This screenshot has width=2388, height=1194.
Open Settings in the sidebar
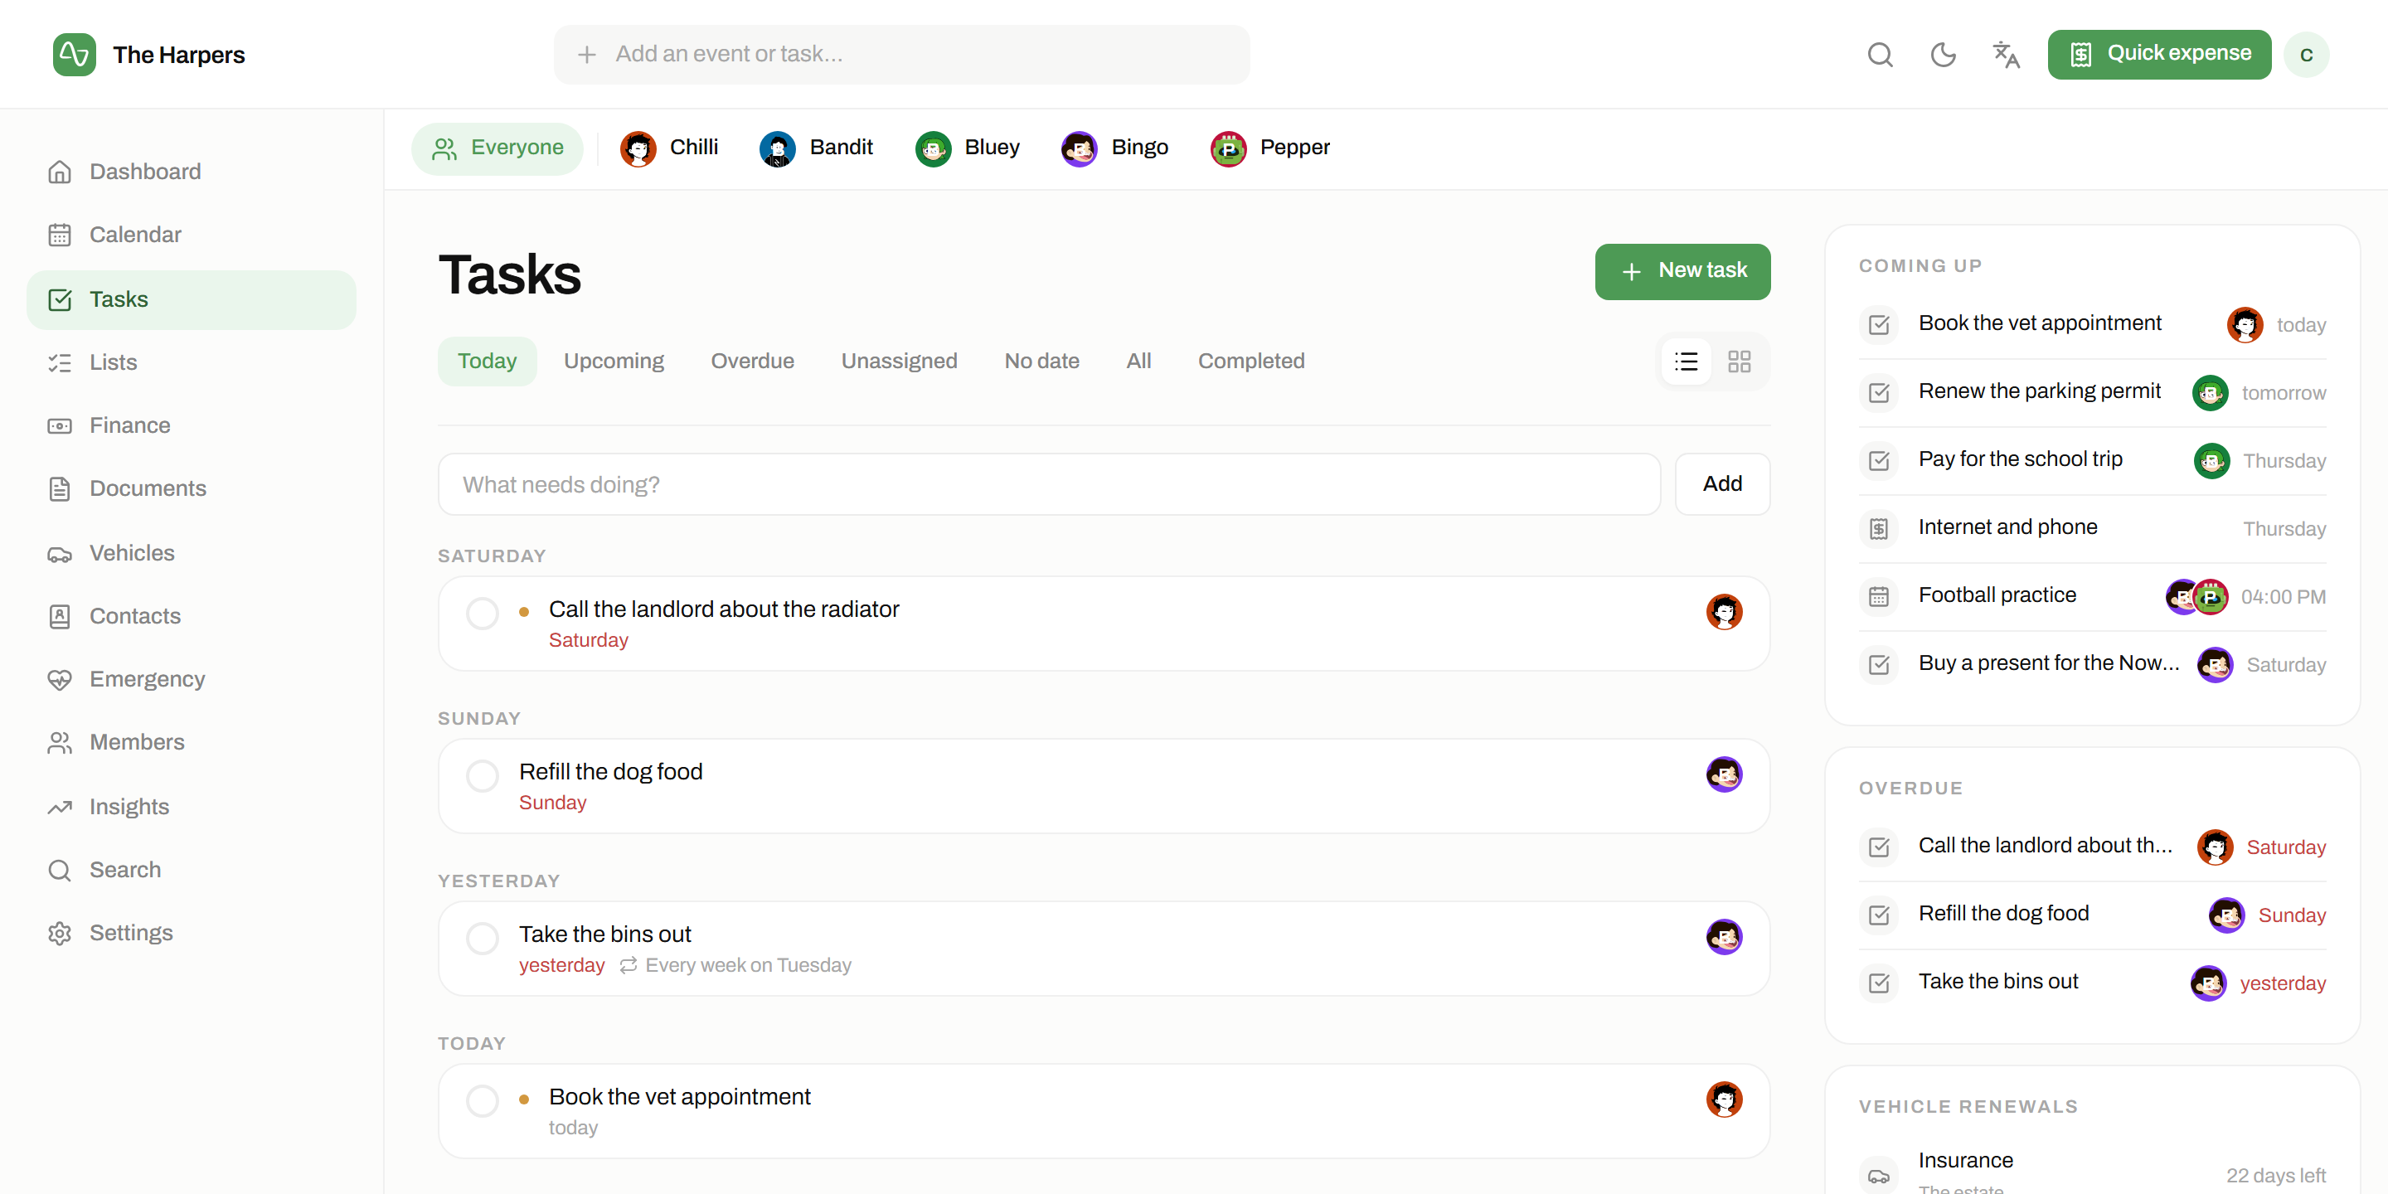[191, 934]
